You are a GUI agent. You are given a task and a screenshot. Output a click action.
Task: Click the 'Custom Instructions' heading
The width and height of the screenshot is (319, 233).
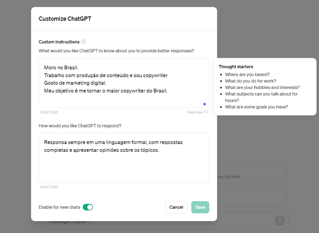59,42
